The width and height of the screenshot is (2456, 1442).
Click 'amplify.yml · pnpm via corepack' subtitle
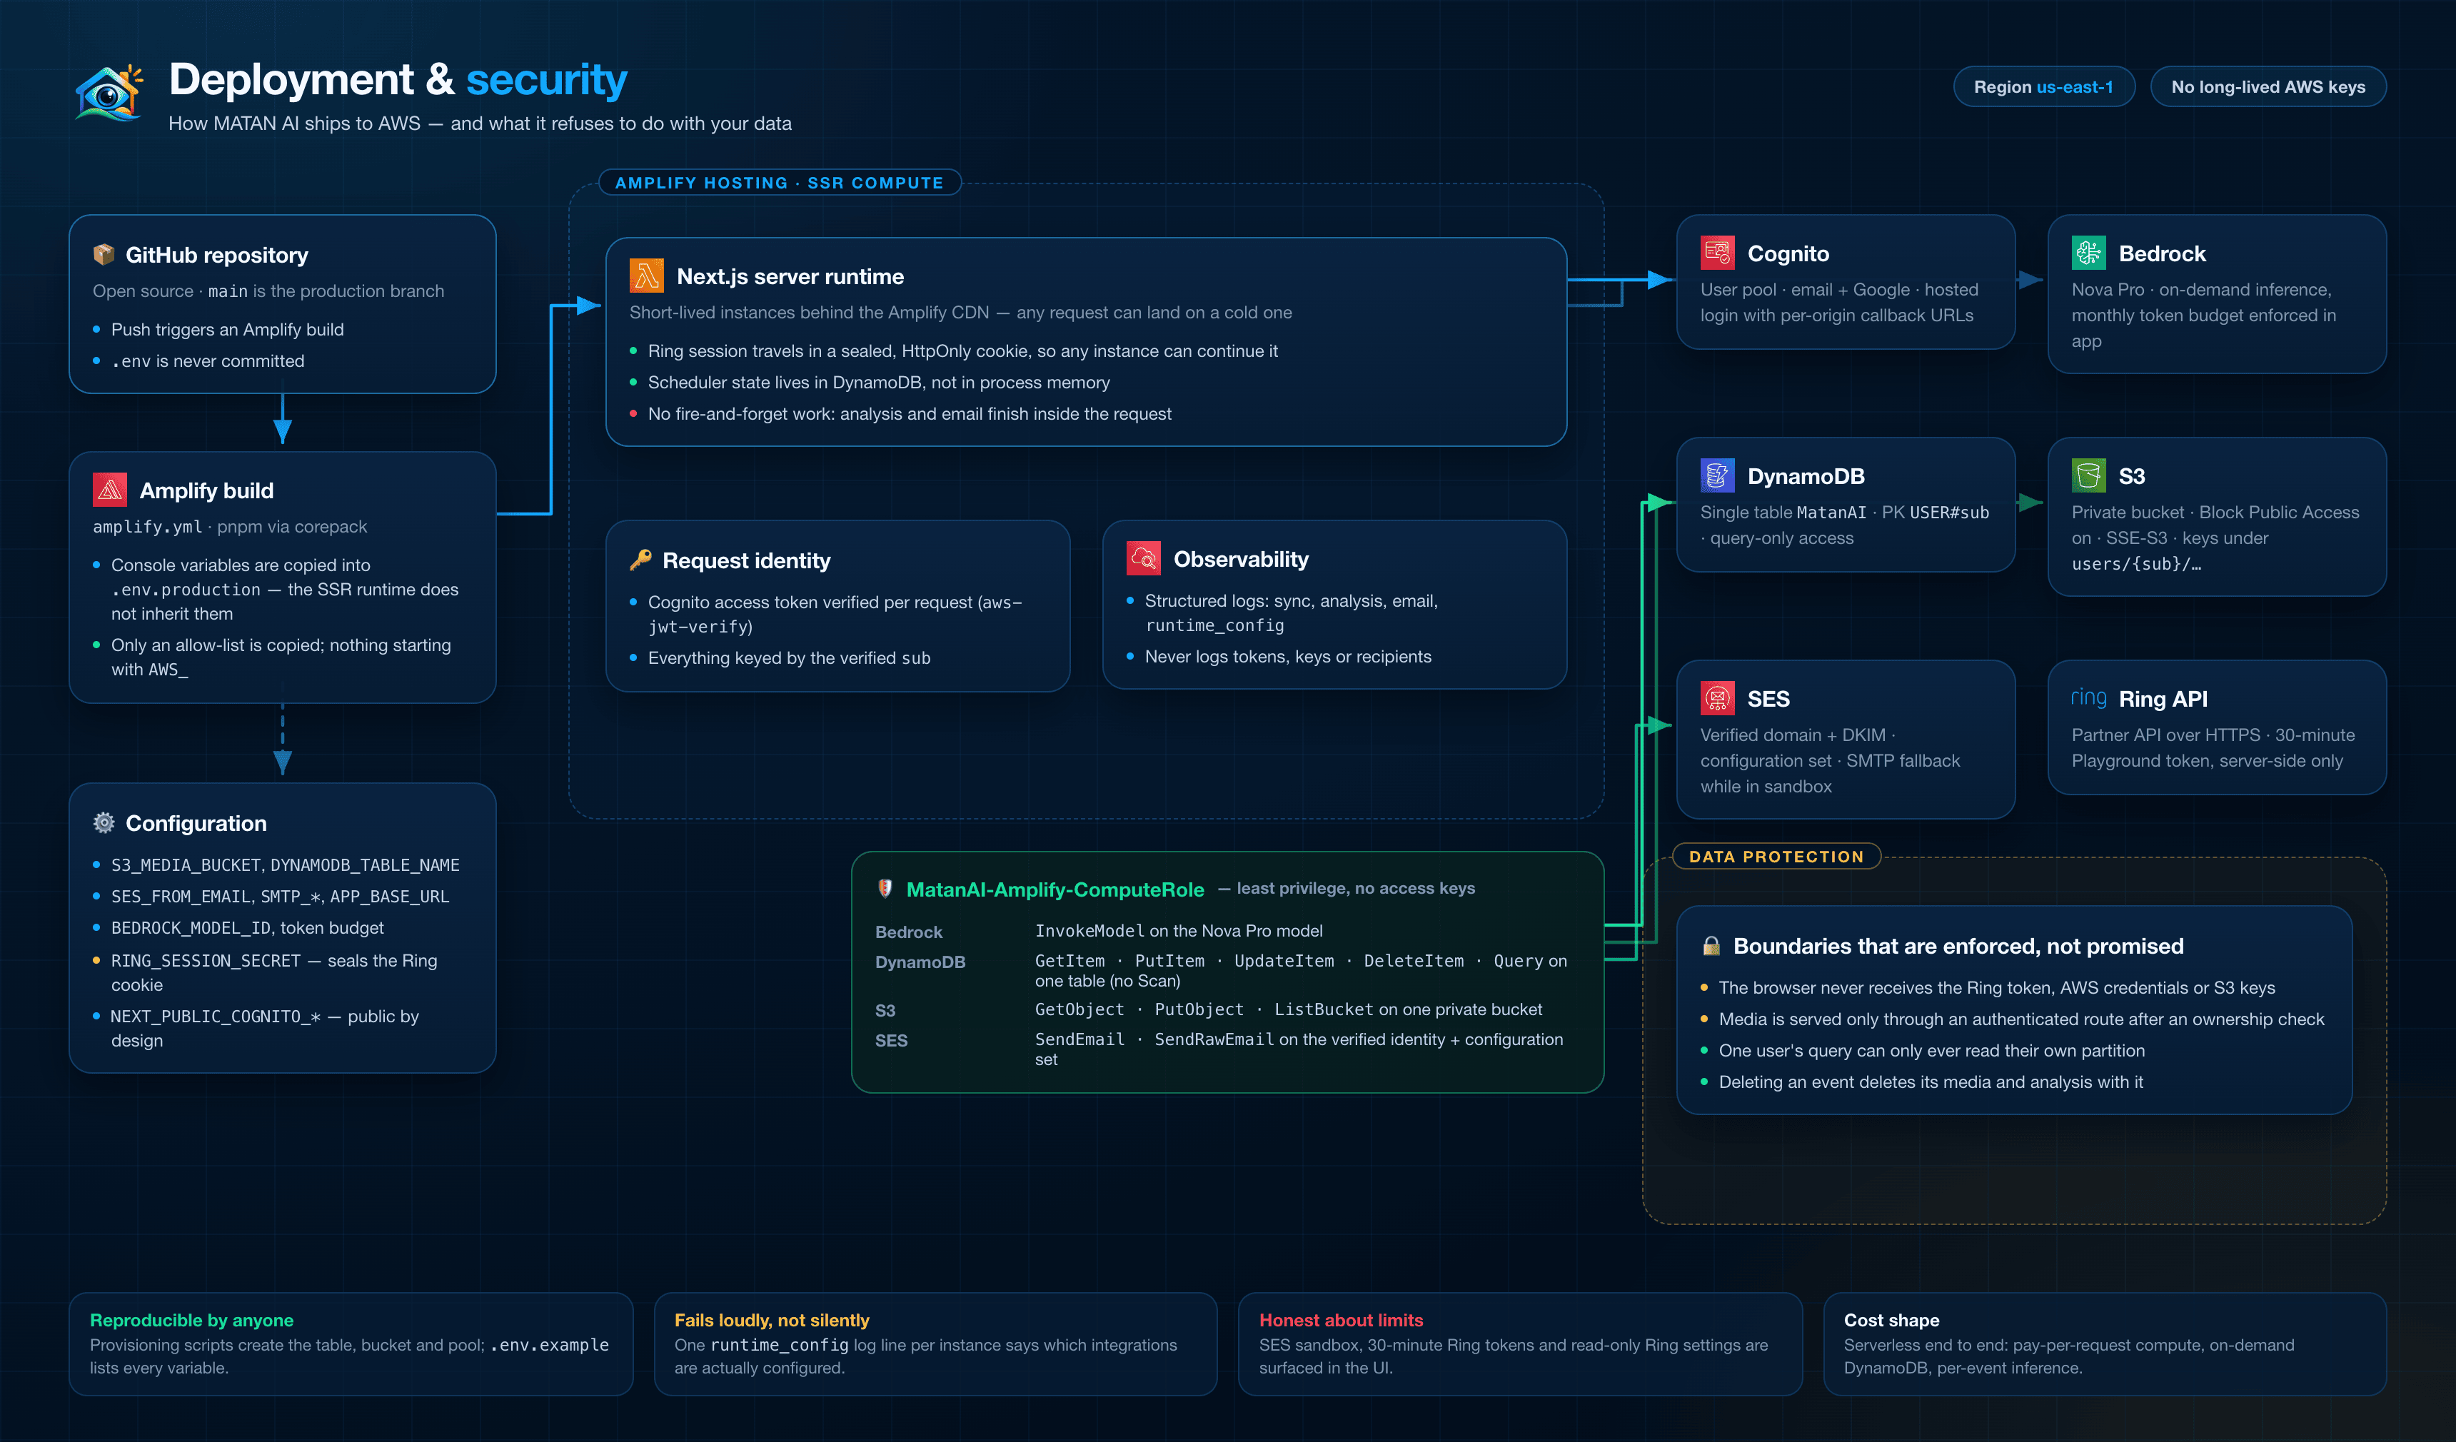[230, 526]
